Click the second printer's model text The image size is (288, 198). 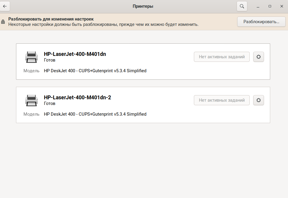95,114
